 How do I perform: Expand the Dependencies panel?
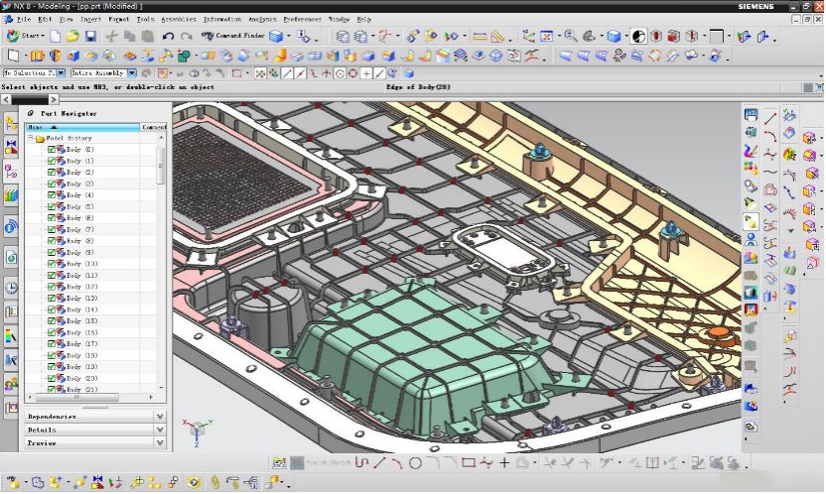coord(160,417)
